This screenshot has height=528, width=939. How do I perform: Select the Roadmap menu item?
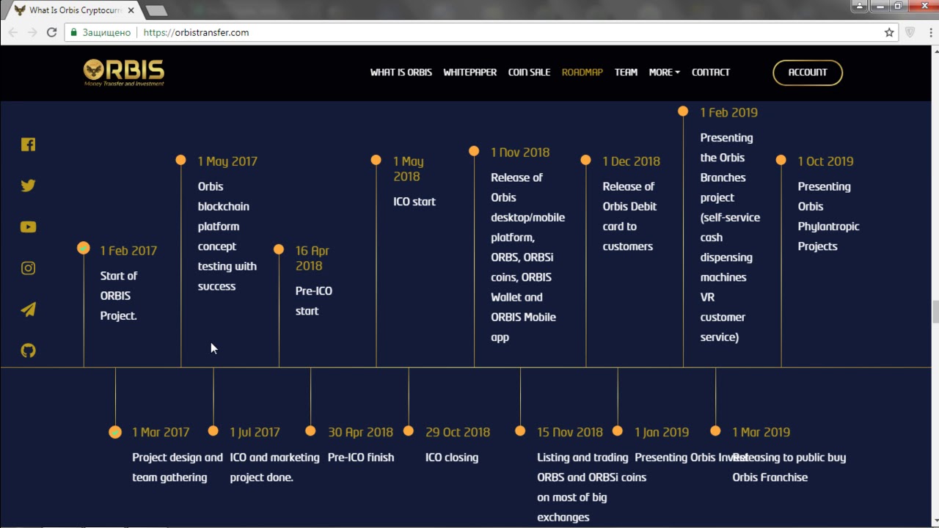click(x=582, y=72)
